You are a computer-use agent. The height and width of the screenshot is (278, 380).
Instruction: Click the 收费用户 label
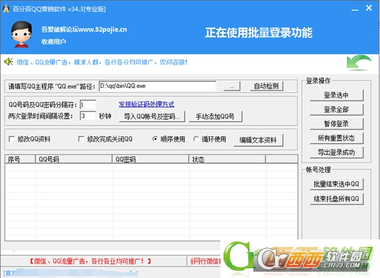54,42
